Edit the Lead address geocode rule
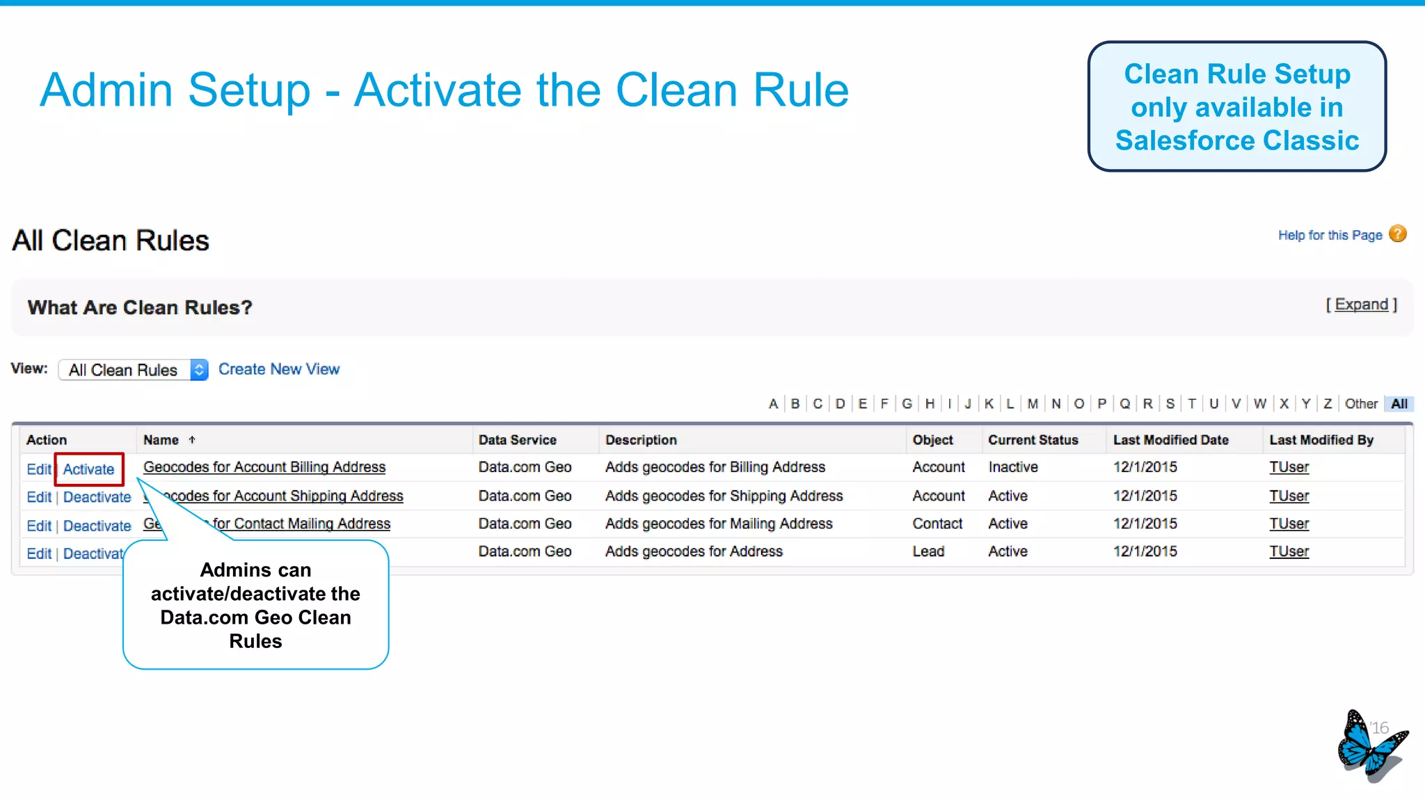The width and height of the screenshot is (1425, 801). point(39,553)
